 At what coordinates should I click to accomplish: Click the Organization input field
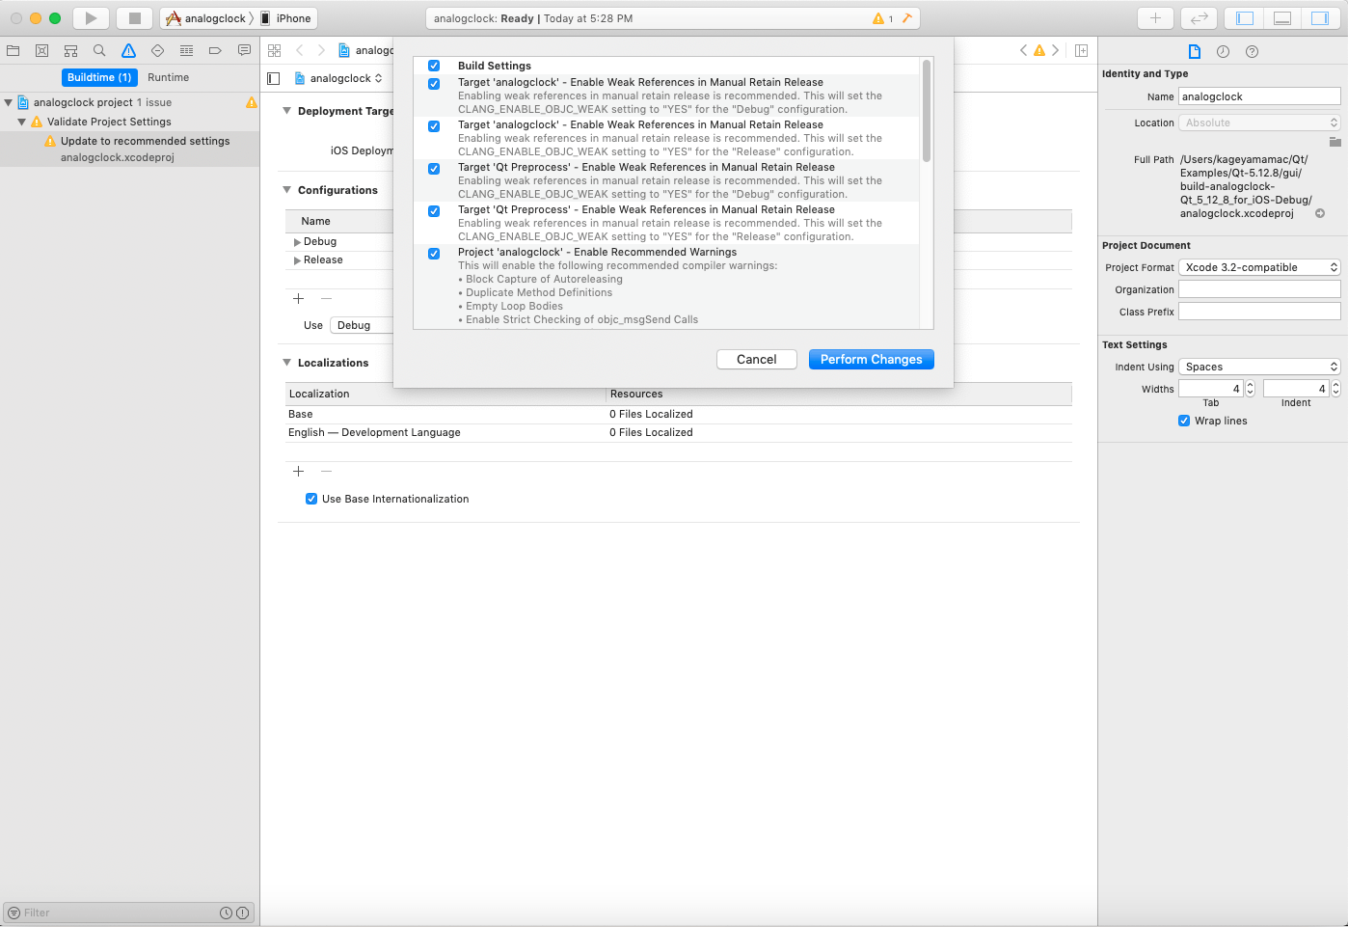point(1259,289)
